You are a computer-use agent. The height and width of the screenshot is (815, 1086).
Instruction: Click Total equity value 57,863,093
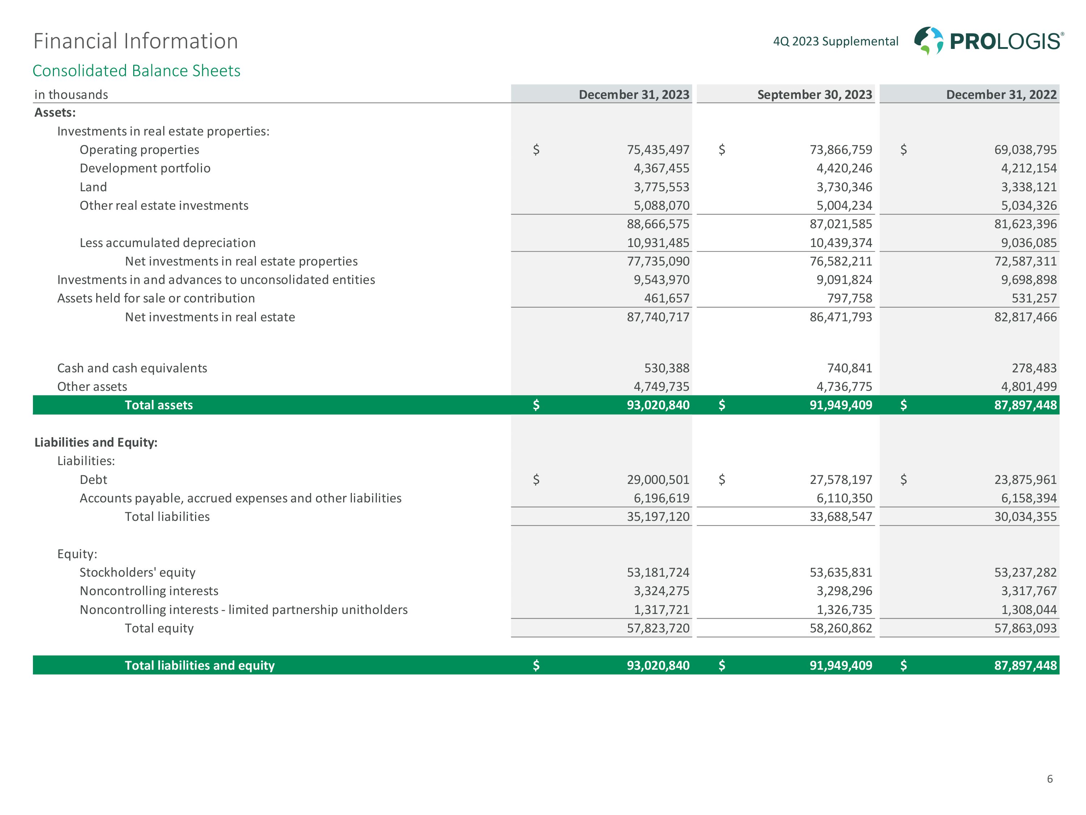pyautogui.click(x=1025, y=628)
